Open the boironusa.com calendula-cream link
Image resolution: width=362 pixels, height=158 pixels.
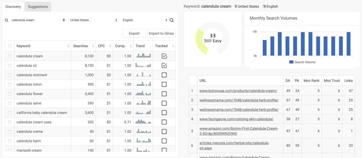tap(238, 91)
